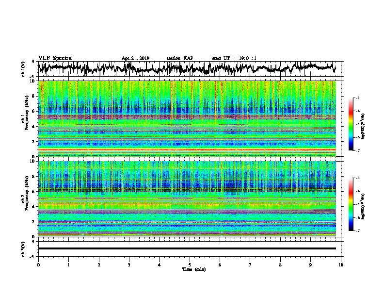Click the 2 kHz tick on ch.1 frequency axis
The width and height of the screenshot is (384, 297).
click(x=34, y=142)
